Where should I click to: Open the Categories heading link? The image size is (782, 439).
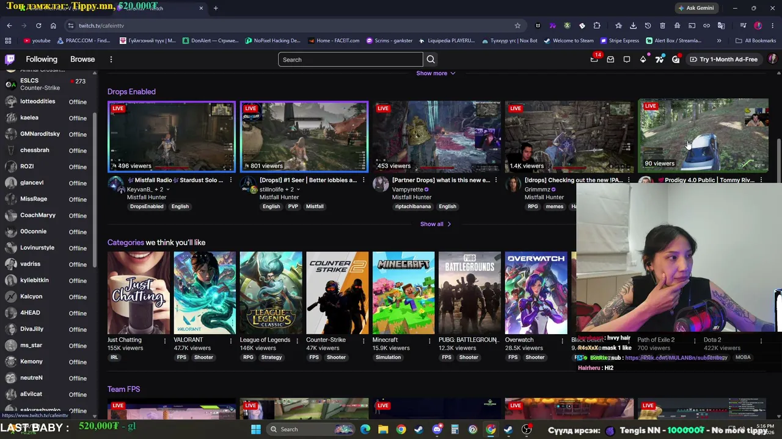click(126, 243)
